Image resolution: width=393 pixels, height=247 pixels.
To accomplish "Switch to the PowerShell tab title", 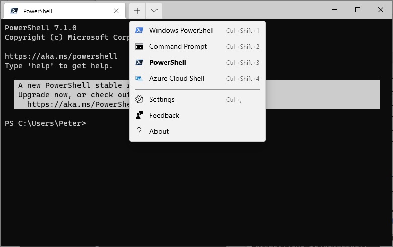I will pyautogui.click(x=38, y=11).
